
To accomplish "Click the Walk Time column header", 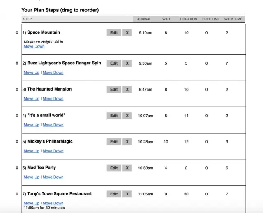I will 233,19.
